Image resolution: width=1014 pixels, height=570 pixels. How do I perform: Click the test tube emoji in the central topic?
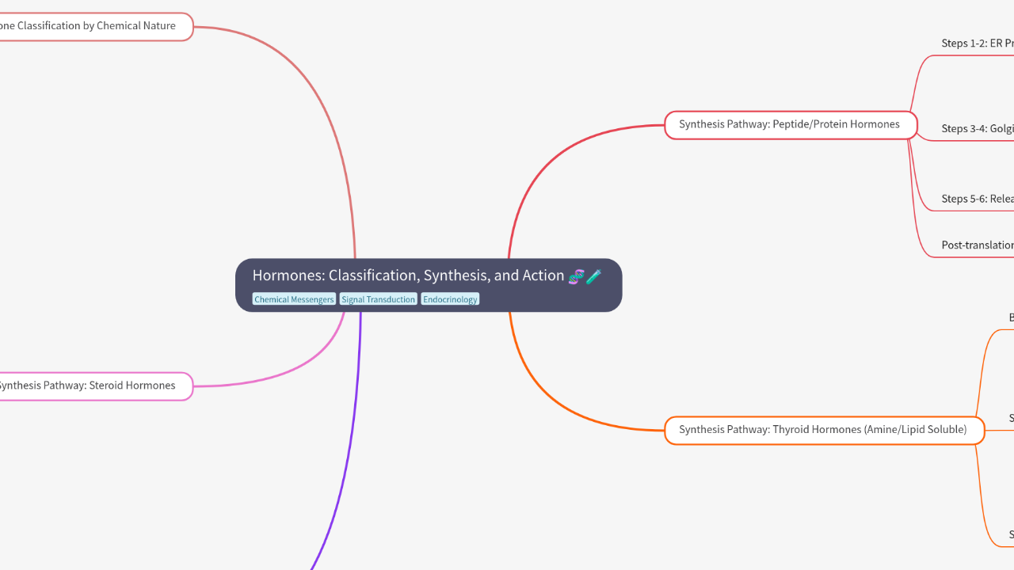click(594, 276)
